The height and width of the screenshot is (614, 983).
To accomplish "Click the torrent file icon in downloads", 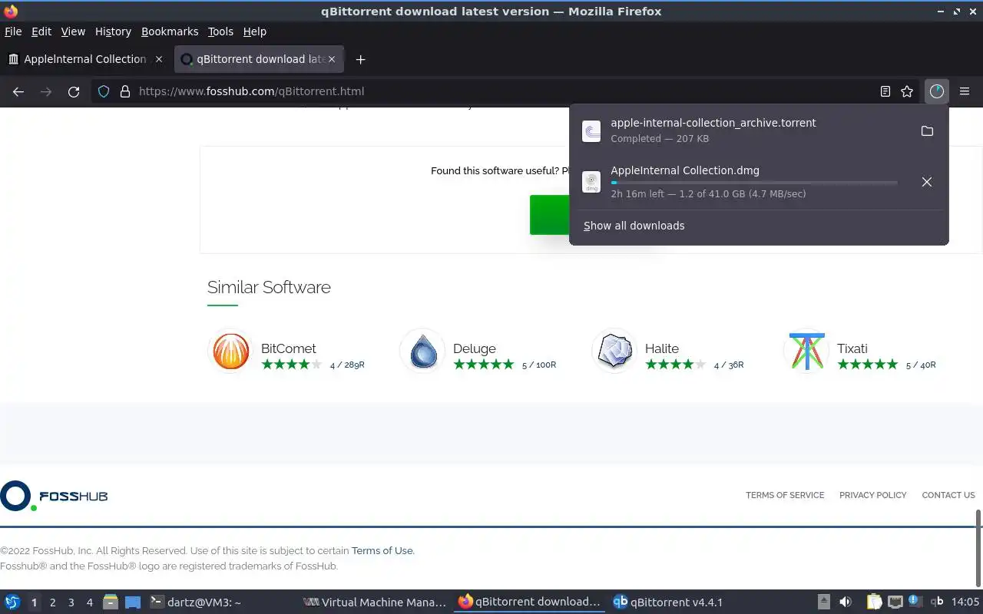I will [591, 130].
